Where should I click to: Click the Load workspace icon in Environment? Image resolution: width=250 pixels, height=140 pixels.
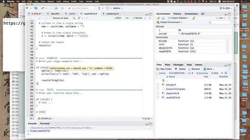click(x=158, y=18)
